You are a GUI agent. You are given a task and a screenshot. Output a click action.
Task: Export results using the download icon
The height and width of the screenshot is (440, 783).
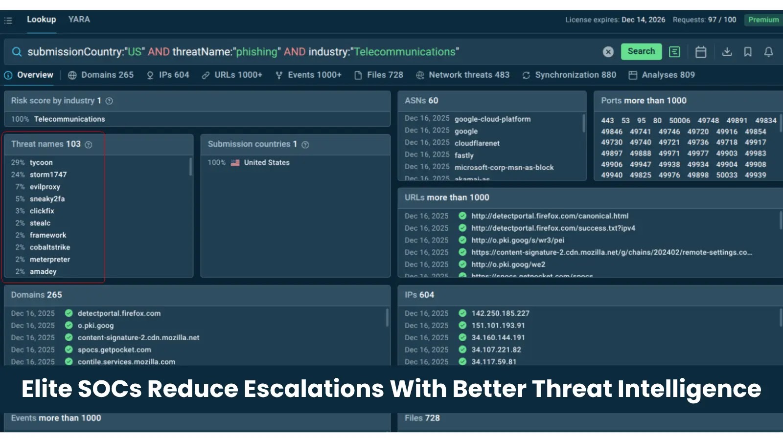(x=727, y=51)
